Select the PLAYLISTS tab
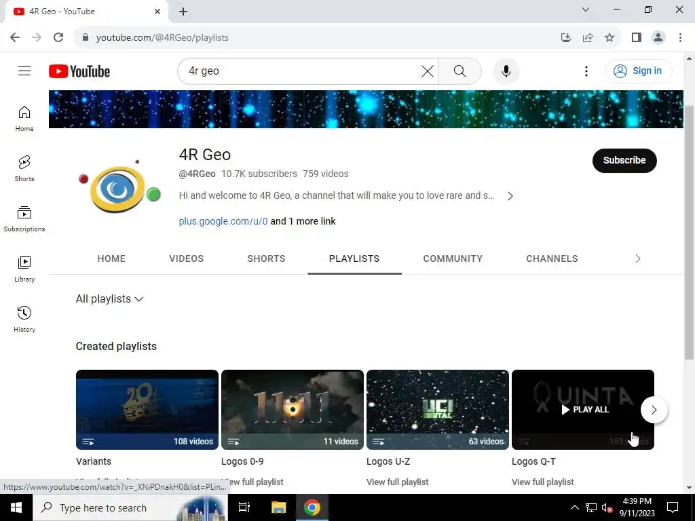This screenshot has width=695, height=521. [x=354, y=258]
